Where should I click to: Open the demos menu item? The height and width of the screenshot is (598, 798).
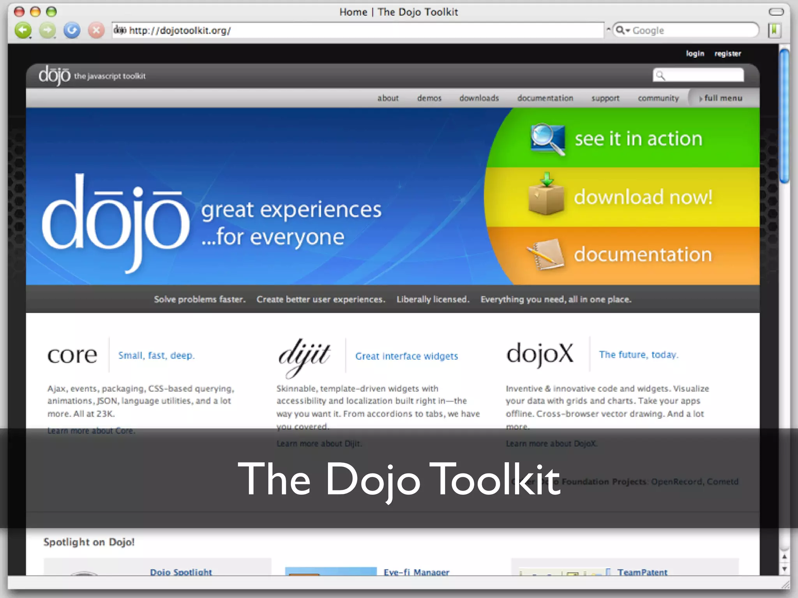pos(429,98)
